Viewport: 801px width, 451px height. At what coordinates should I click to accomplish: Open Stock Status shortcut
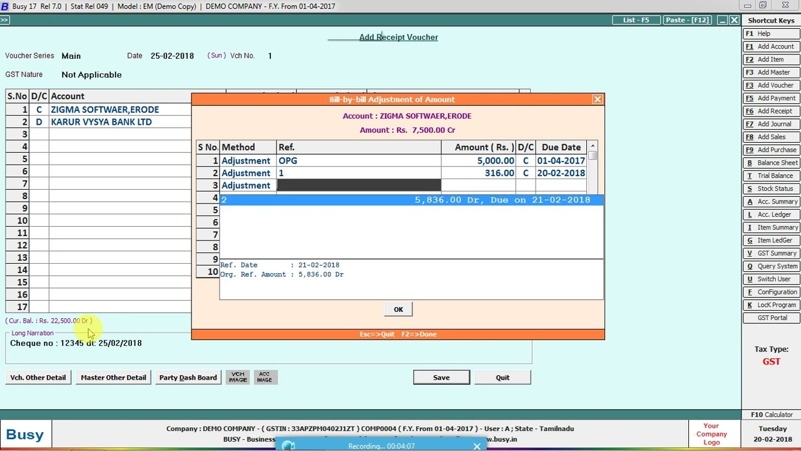click(771, 189)
